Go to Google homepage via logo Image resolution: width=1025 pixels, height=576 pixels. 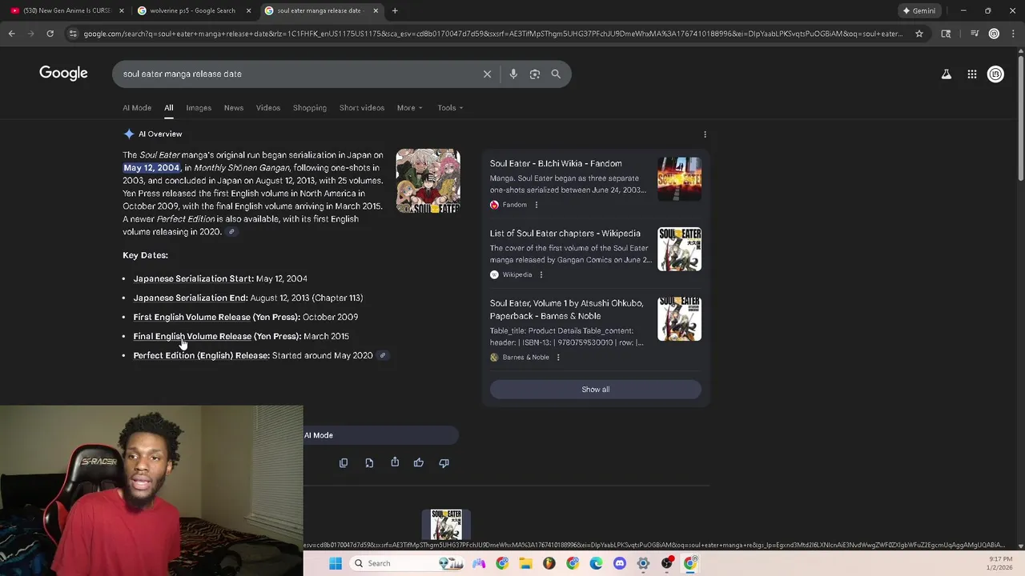pos(63,74)
